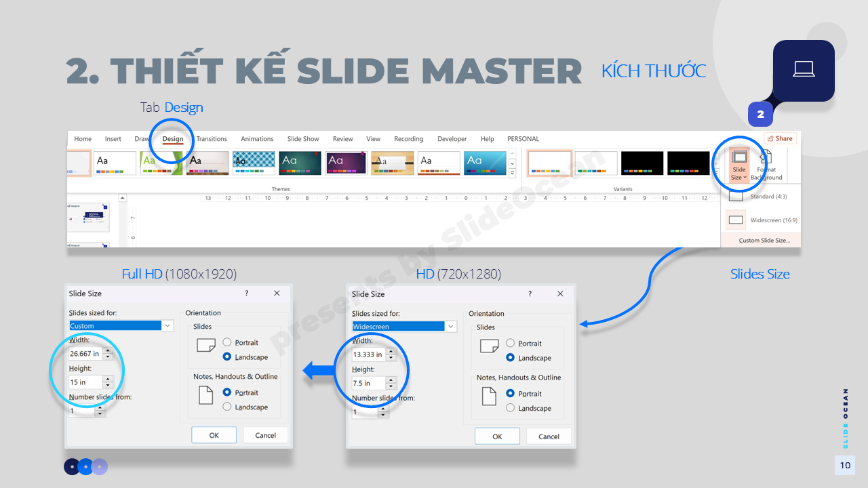Viewport: 868px width, 488px height.
Task: Open the Draw ribbon tab
Action: pos(142,139)
